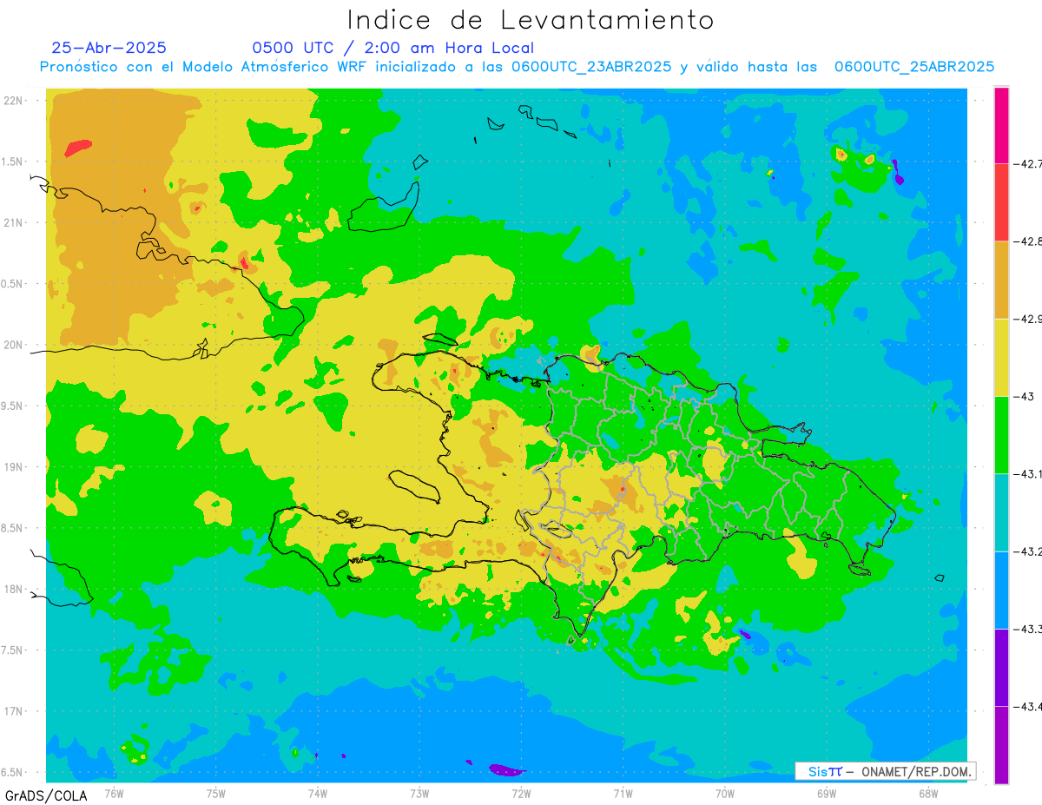Click the "71W" longitude label
Image resolution: width=1042 pixels, height=805 pixels.
tap(623, 793)
